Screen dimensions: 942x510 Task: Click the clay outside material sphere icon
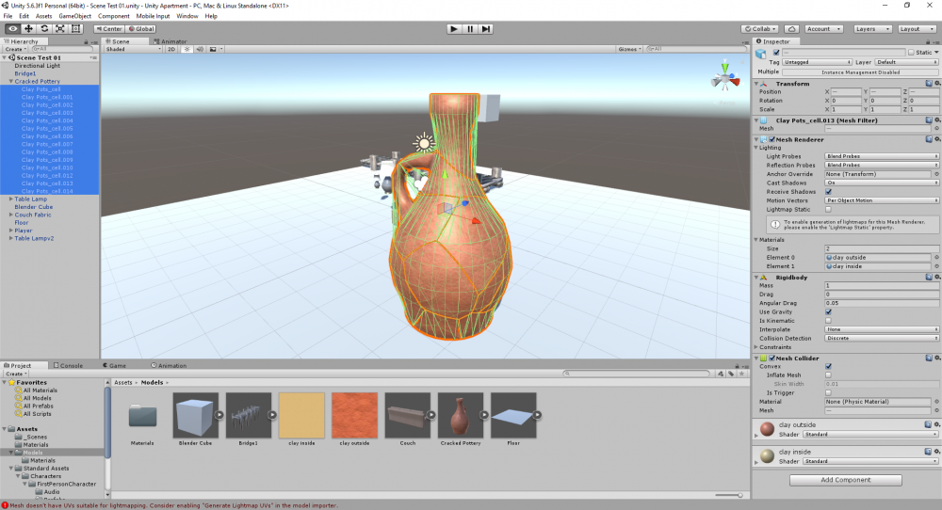[x=767, y=428]
